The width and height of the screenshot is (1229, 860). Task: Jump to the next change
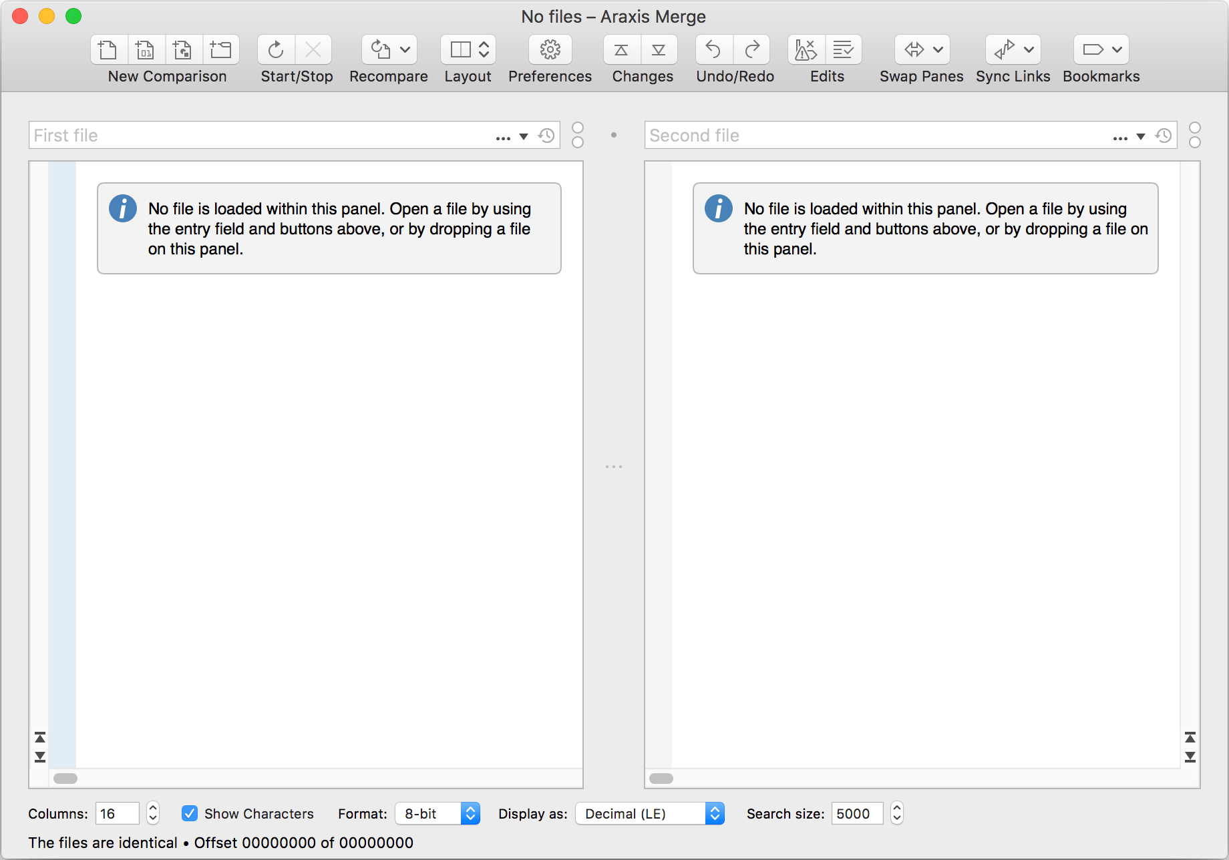pyautogui.click(x=659, y=49)
